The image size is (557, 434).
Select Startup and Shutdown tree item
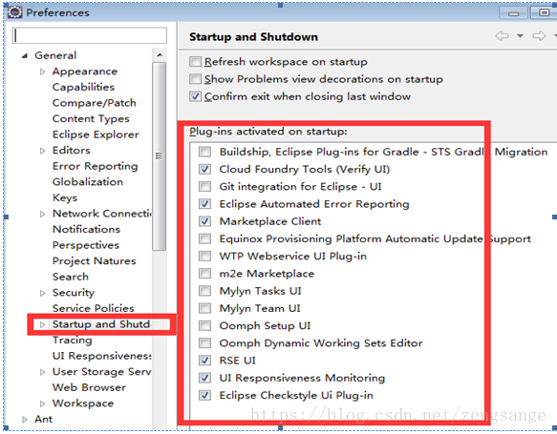tap(101, 324)
